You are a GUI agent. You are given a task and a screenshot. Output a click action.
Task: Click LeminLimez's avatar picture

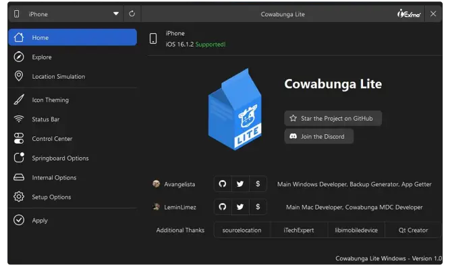click(157, 206)
